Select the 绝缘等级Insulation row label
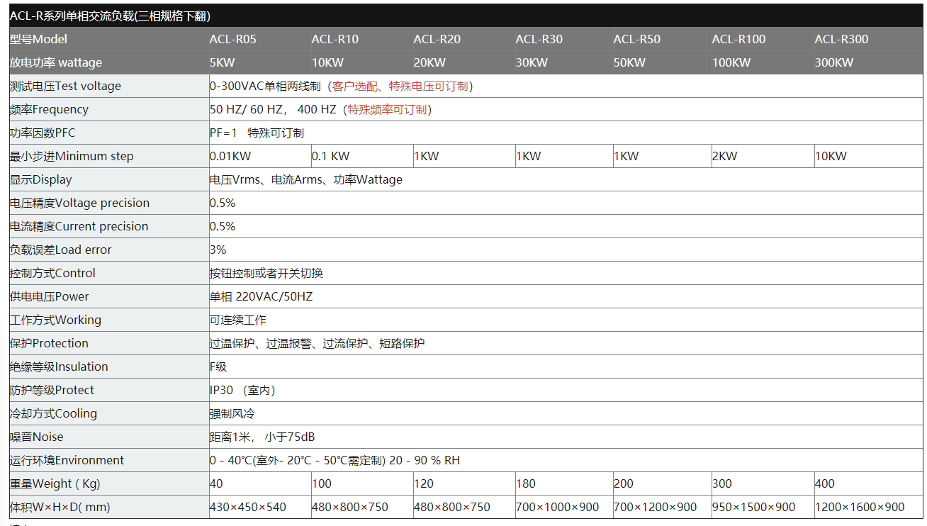927x526 pixels. coord(59,366)
